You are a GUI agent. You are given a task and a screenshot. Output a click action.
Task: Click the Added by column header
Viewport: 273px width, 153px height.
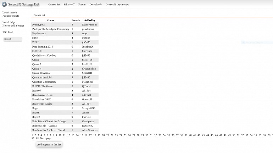pos(90,20)
